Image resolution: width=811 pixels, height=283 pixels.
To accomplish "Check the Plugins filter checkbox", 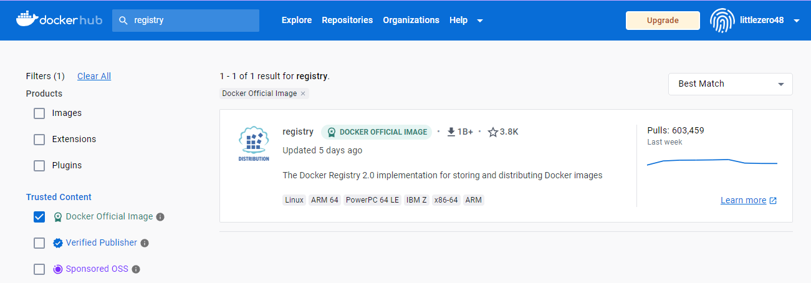I will tap(39, 166).
